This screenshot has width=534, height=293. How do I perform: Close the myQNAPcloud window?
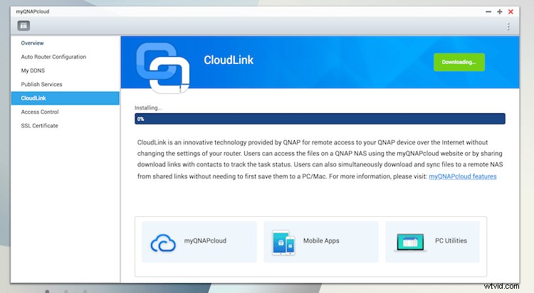pos(511,11)
